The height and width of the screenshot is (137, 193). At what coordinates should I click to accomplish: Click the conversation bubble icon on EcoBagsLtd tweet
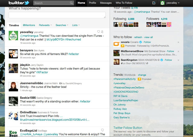coord(102,130)
